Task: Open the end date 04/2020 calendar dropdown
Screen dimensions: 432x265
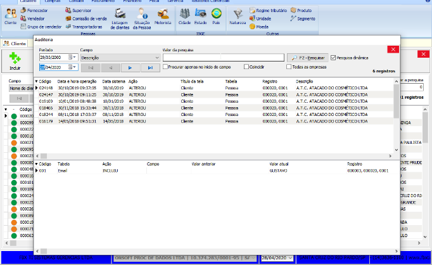Action: [74, 67]
